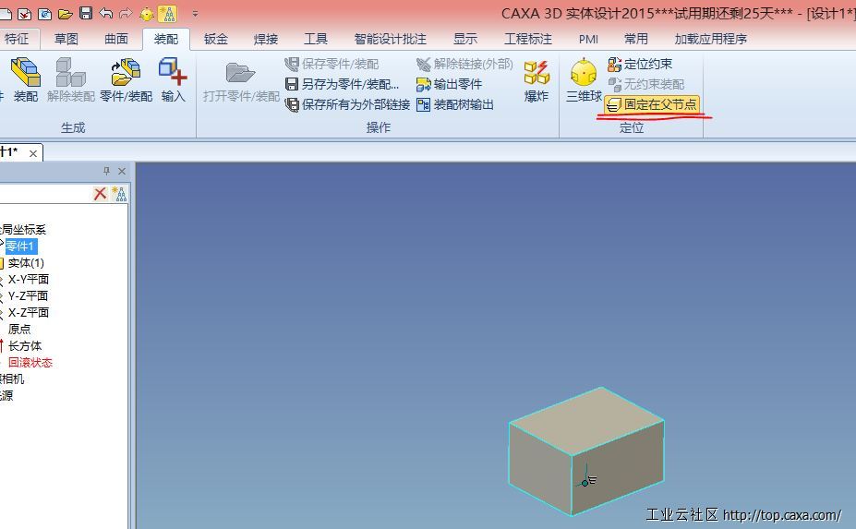Click the 爆炸 explode icon
Viewport: 856px width, 529px height.
tap(537, 79)
